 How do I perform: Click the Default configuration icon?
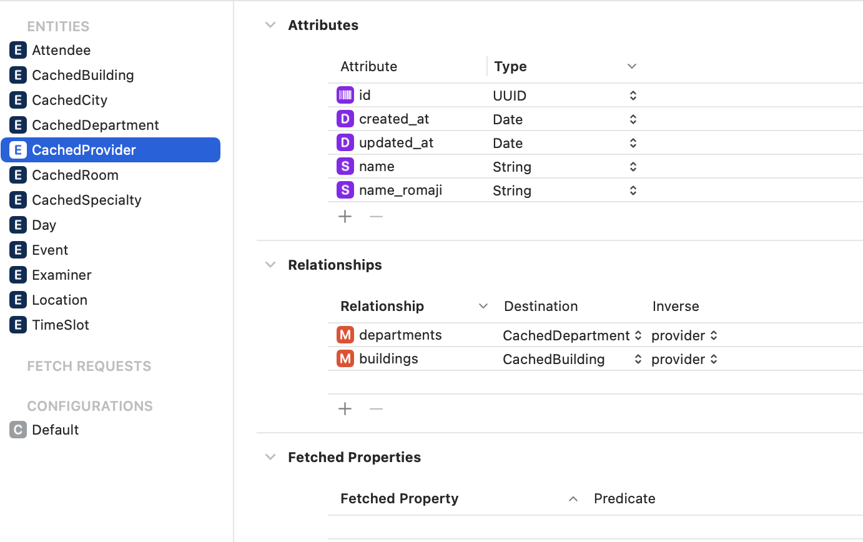18,430
